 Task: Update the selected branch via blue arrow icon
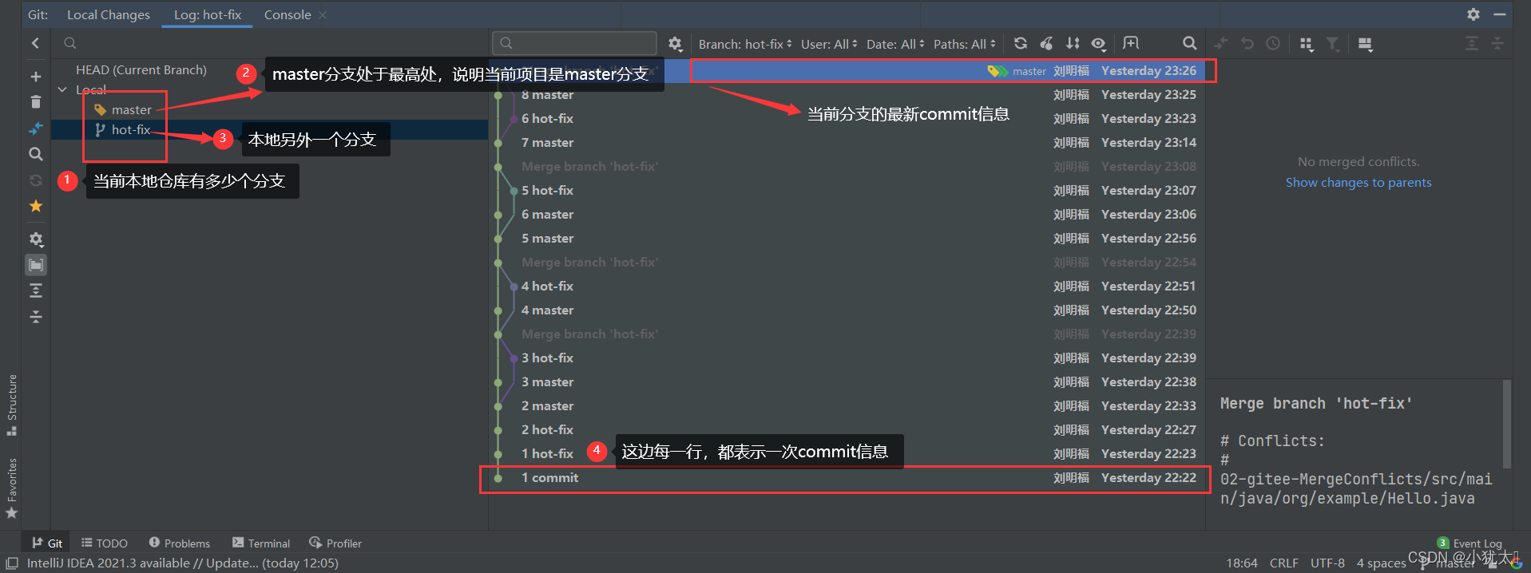point(35,128)
